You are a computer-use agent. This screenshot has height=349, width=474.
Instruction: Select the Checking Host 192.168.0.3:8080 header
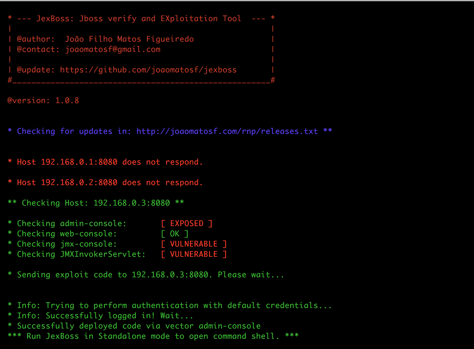[96, 203]
